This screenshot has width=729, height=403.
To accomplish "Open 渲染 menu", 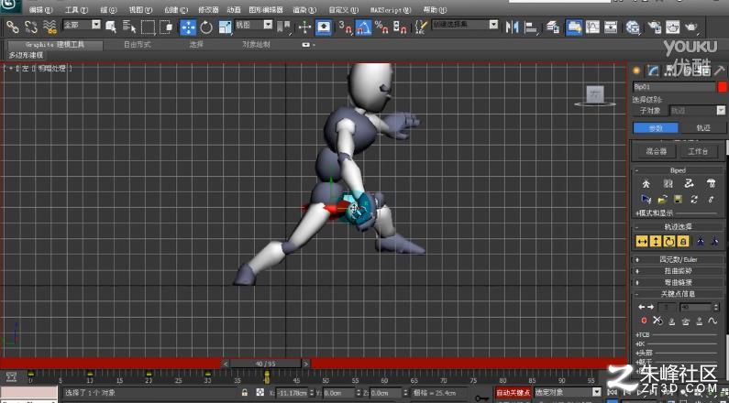I will pos(305,10).
